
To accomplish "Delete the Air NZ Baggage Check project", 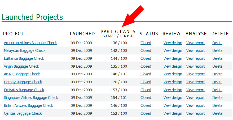I will (x=217, y=74).
